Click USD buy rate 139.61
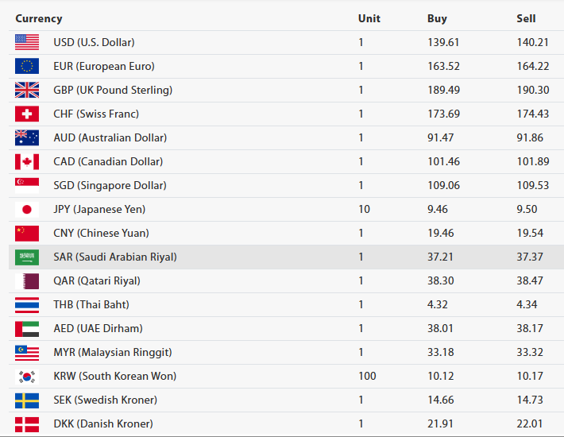Screen dimensions: 564x437 443,42
